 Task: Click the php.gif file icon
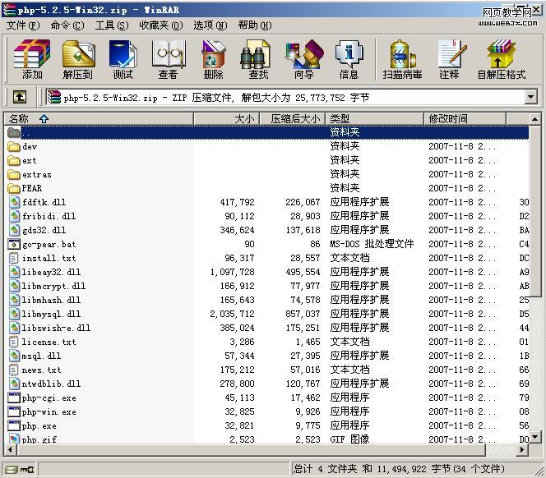pyautogui.click(x=14, y=439)
